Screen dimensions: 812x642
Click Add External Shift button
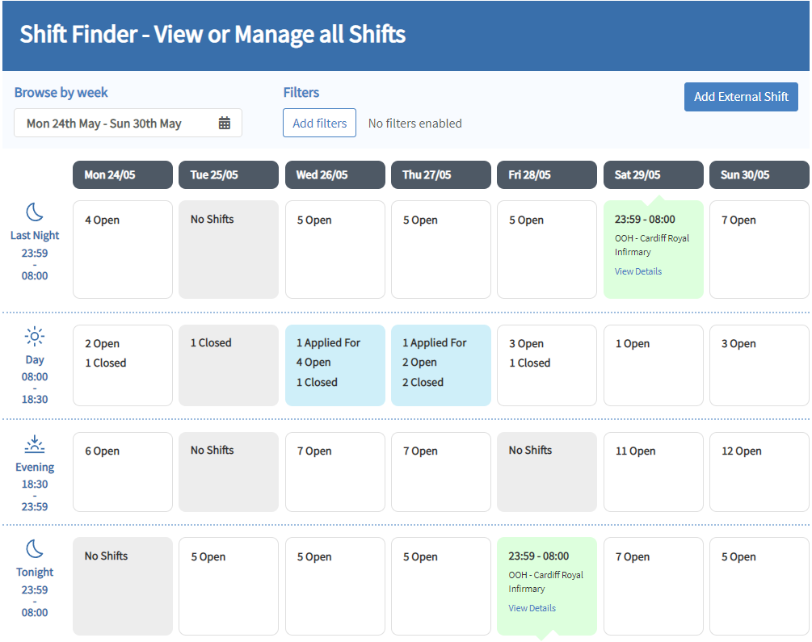tap(741, 97)
